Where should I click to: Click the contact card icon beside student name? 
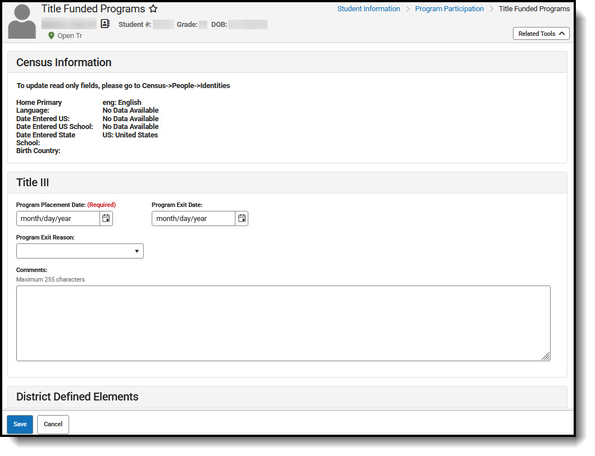105,23
